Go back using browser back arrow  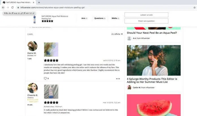pyautogui.click(x=3, y=8)
